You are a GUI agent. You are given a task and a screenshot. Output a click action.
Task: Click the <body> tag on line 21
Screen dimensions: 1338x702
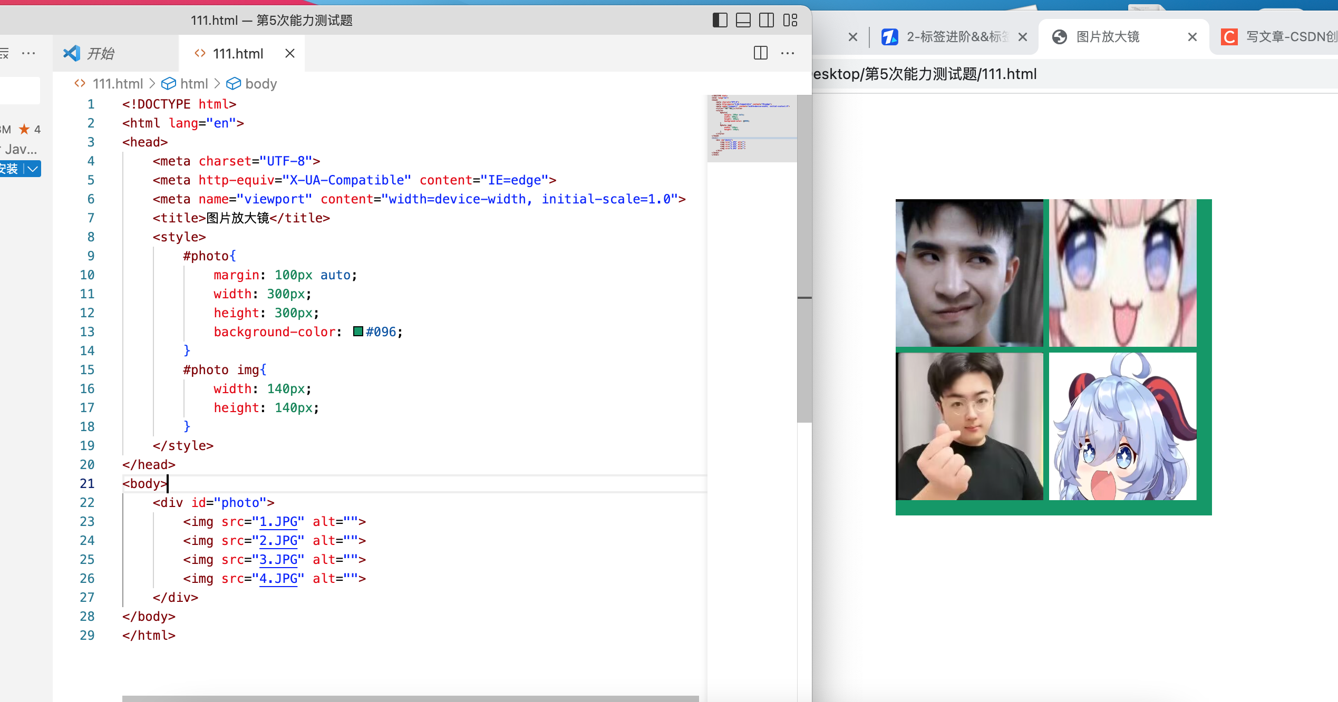coord(145,484)
